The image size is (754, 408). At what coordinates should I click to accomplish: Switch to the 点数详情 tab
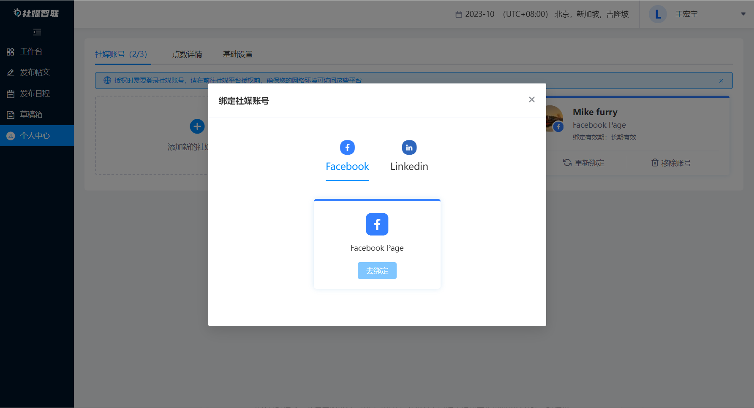tap(188, 54)
